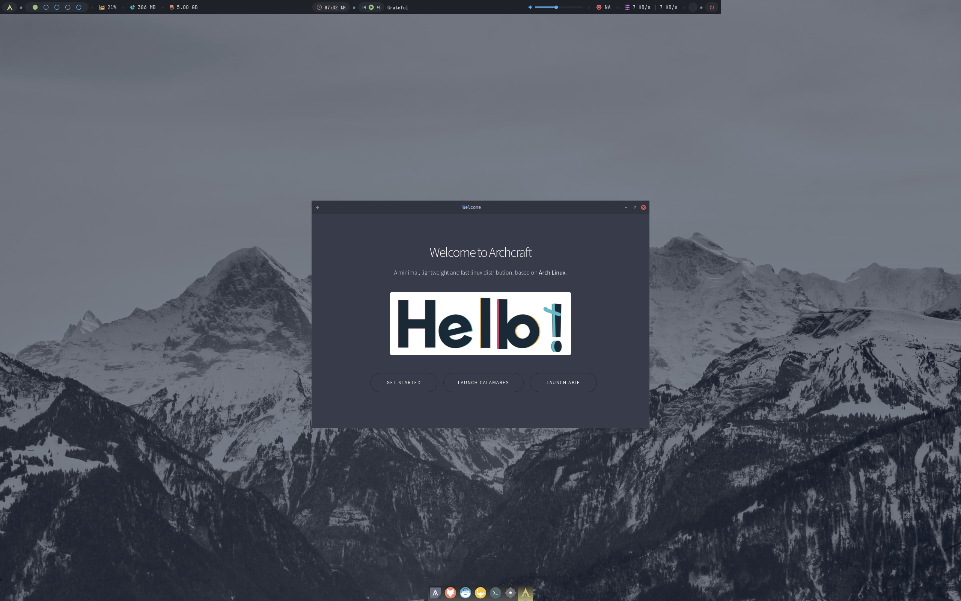Click the 386 MB memory value
Screen dimensions: 961x601
[146, 7]
